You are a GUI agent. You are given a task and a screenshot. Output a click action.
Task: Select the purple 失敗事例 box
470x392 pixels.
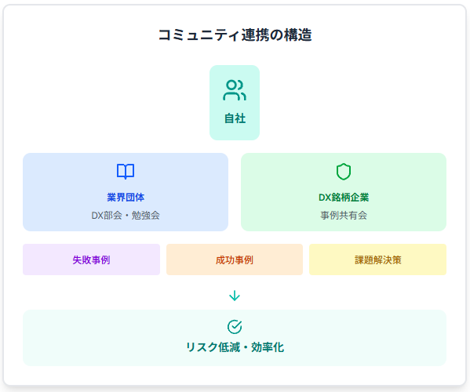tap(92, 260)
